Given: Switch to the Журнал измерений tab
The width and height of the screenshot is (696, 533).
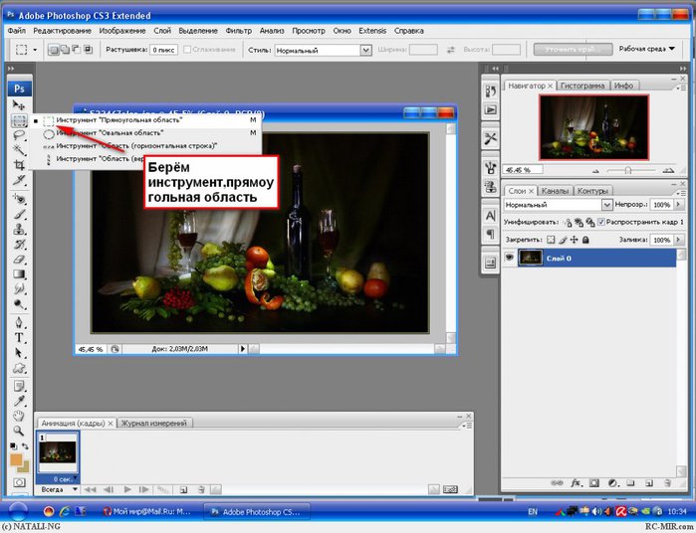Looking at the screenshot, I should (154, 423).
